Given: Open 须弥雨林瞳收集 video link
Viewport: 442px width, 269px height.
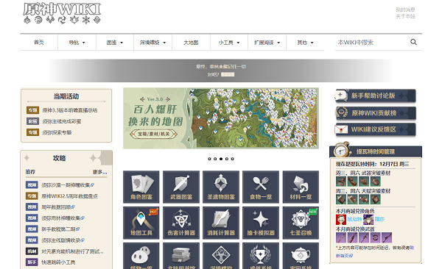Looking at the screenshot, I should click(63, 218).
